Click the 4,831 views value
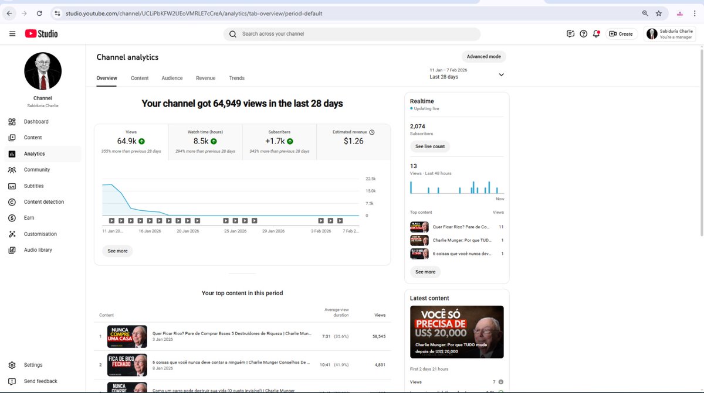The image size is (704, 393). tap(380, 365)
